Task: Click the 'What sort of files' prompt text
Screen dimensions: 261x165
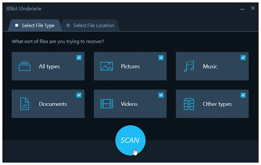Action: tap(58, 42)
